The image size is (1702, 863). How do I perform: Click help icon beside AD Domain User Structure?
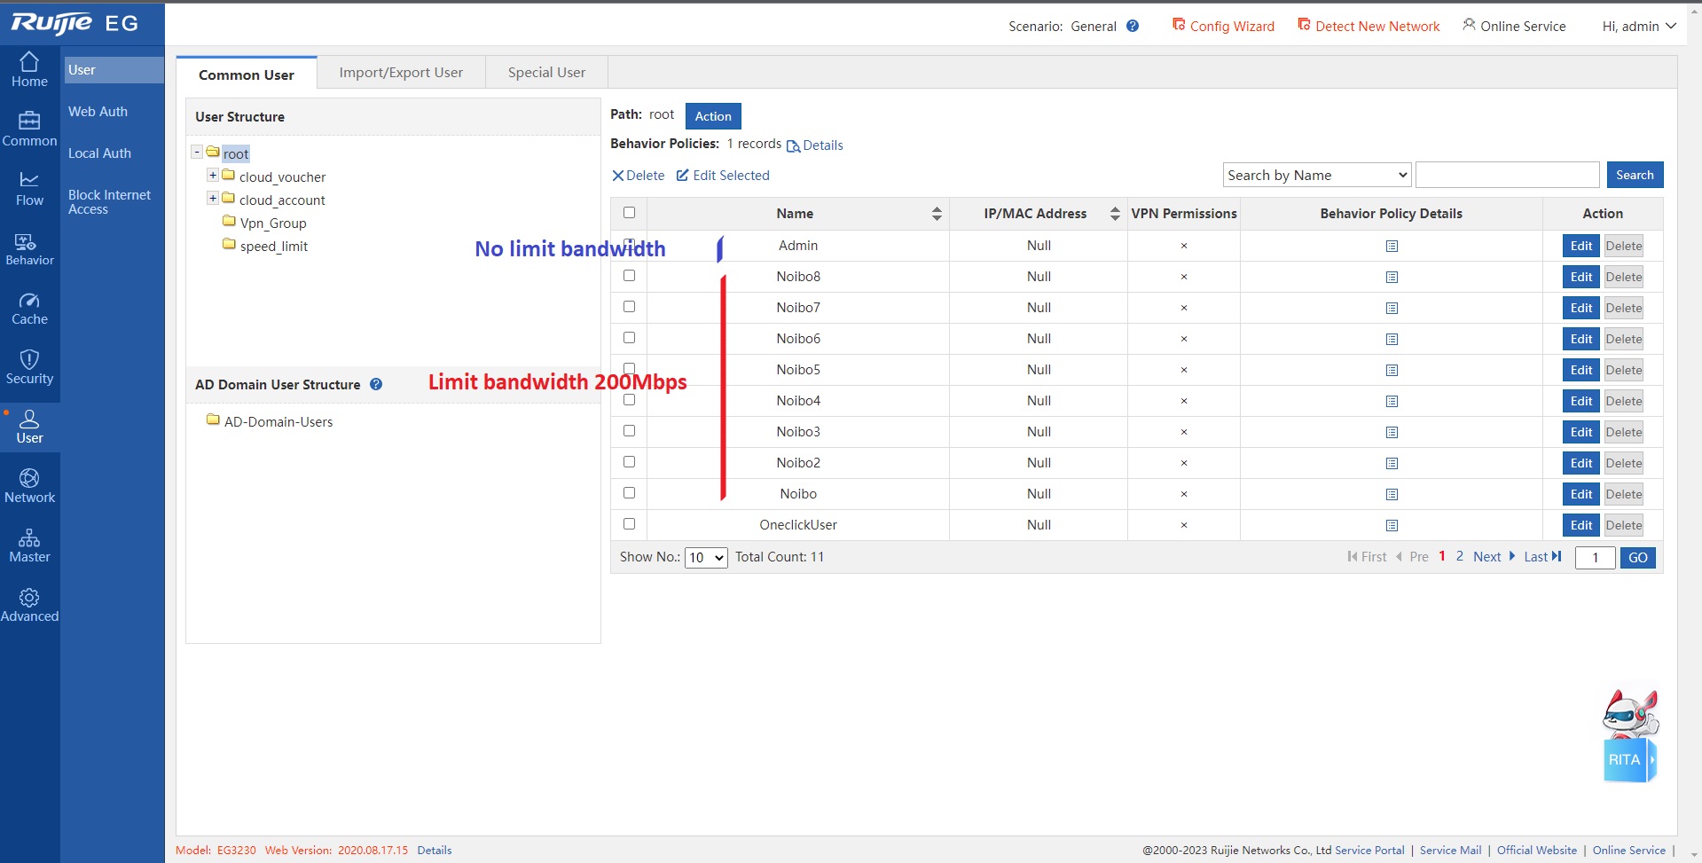376,384
